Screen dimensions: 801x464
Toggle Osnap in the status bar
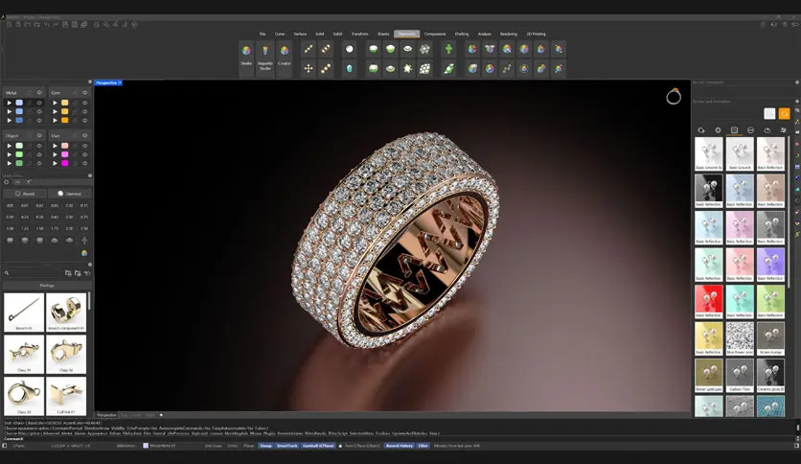(x=265, y=446)
